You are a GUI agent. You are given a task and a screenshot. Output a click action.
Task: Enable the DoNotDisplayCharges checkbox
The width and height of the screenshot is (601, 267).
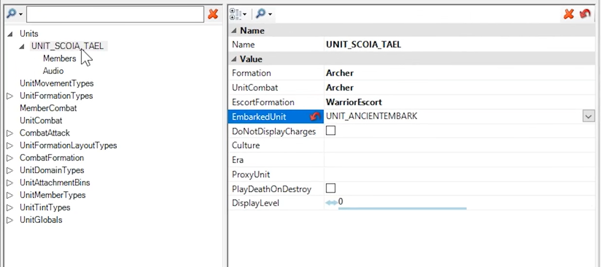coord(331,131)
